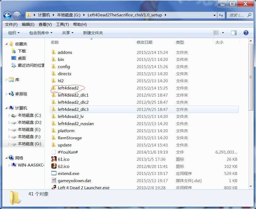This screenshot has width=256, height=209.
Task: Open the 查看(V) menu
Action: [45, 25]
